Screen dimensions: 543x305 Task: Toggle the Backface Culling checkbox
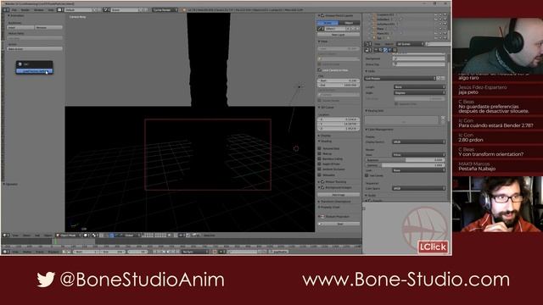tap(320, 158)
